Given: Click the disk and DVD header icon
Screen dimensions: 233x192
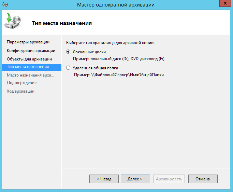Looking at the screenshot, I should click(13, 21).
